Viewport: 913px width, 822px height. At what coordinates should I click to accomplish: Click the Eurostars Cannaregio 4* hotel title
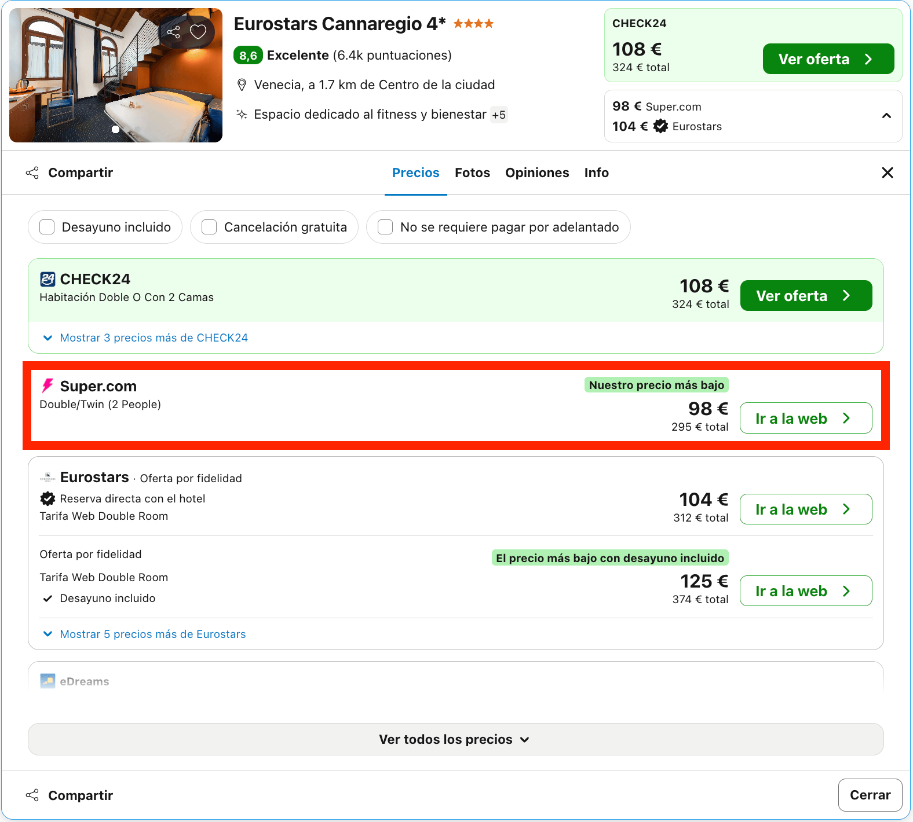click(339, 24)
